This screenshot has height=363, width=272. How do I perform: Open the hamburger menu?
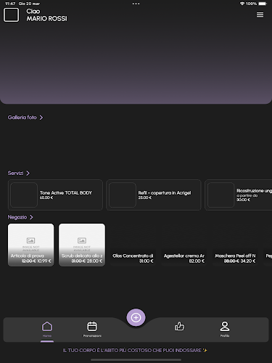(260, 15)
